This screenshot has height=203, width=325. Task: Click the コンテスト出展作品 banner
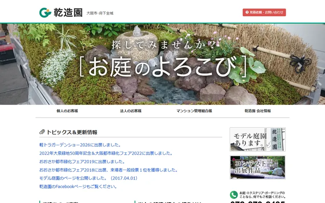click(257, 167)
